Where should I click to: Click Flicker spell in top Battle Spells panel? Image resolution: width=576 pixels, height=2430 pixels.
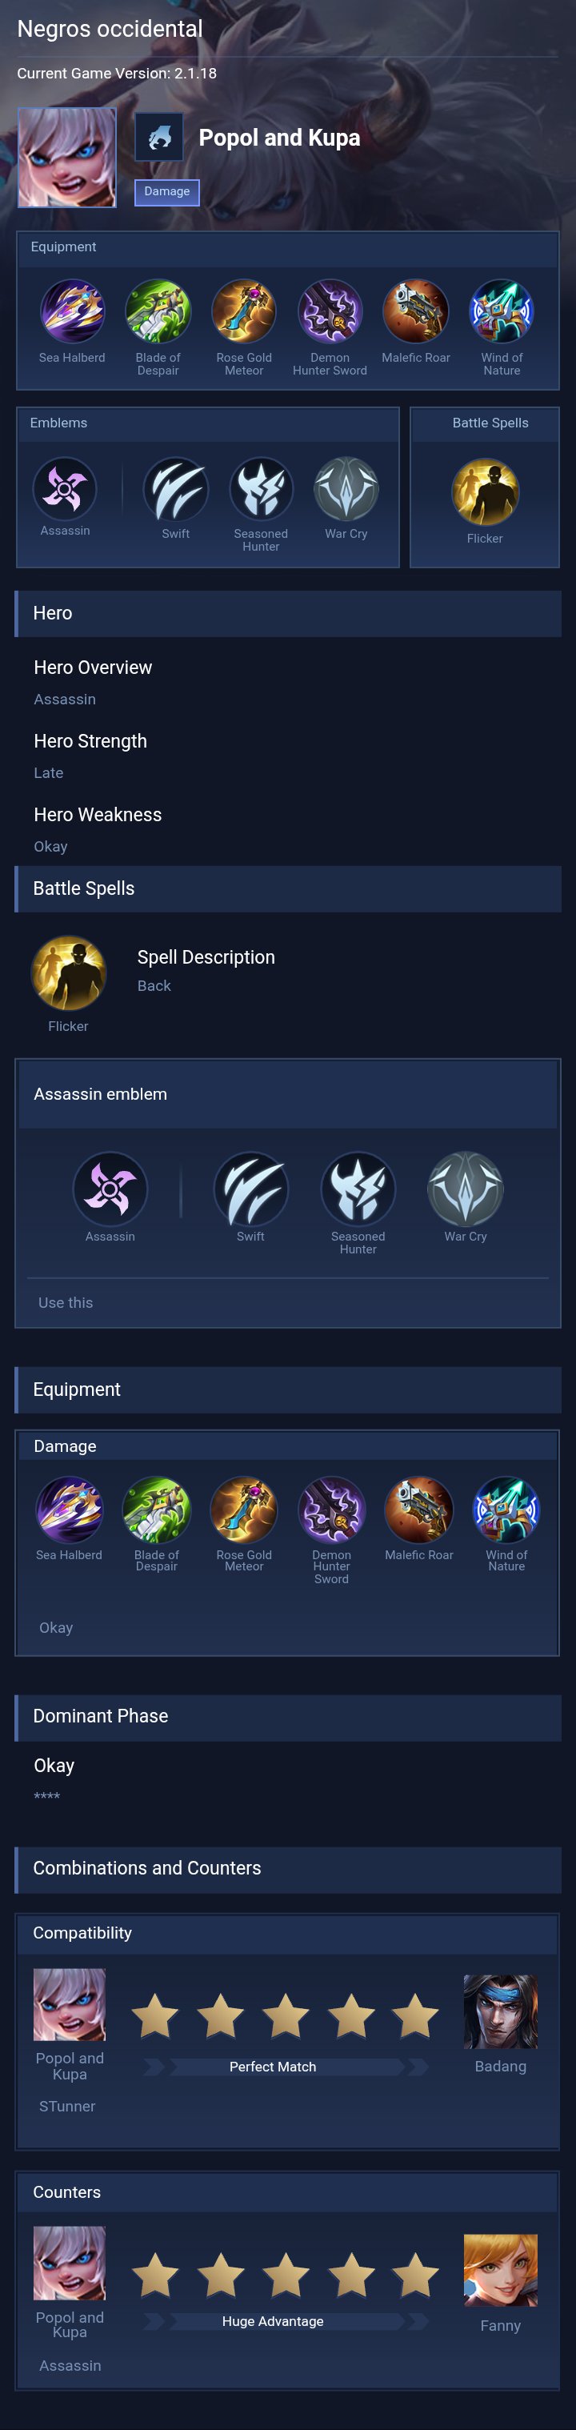click(x=485, y=492)
